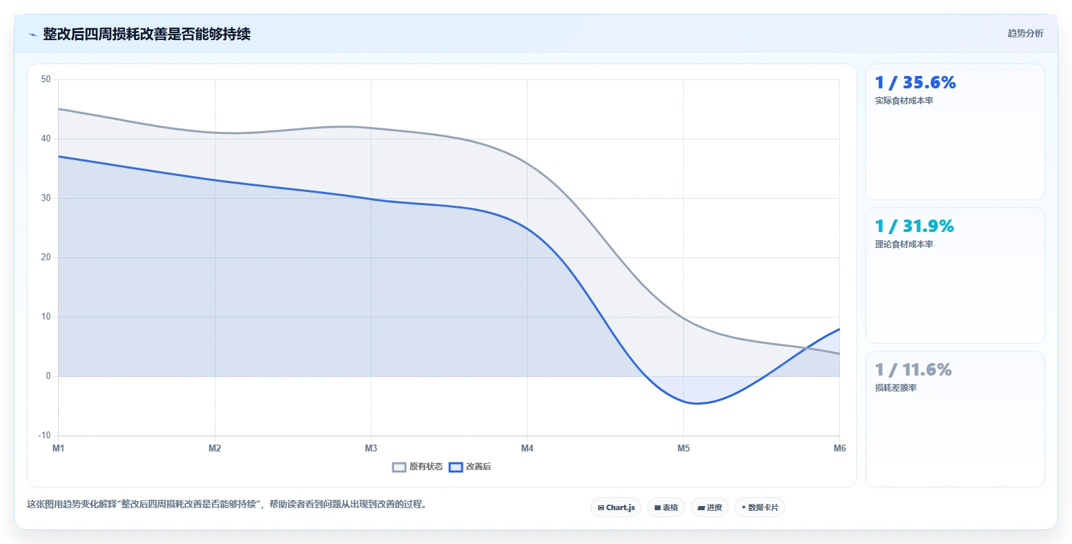The height and width of the screenshot is (544, 1072).
Task: Click the M5 axis label
Action: [x=683, y=448]
